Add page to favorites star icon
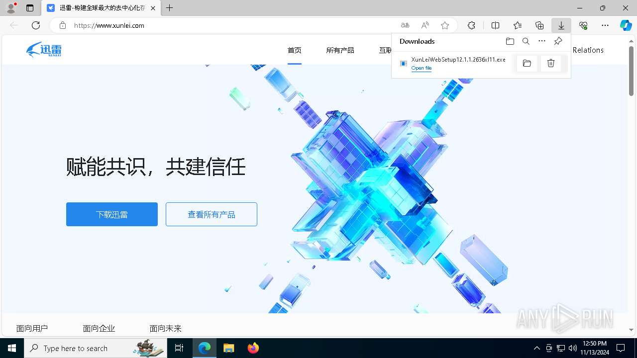637x358 pixels. (445, 25)
